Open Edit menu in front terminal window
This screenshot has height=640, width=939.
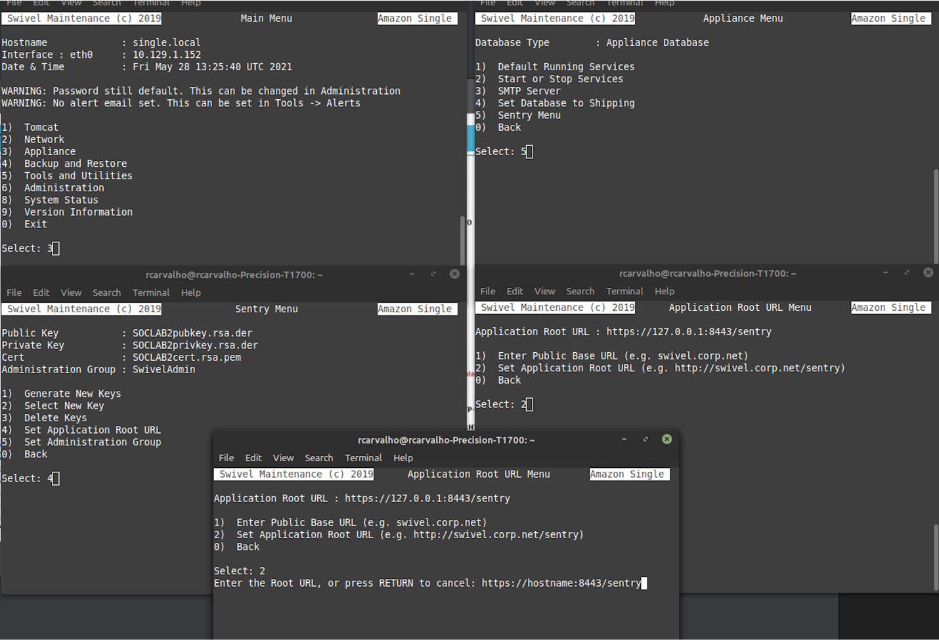253,458
